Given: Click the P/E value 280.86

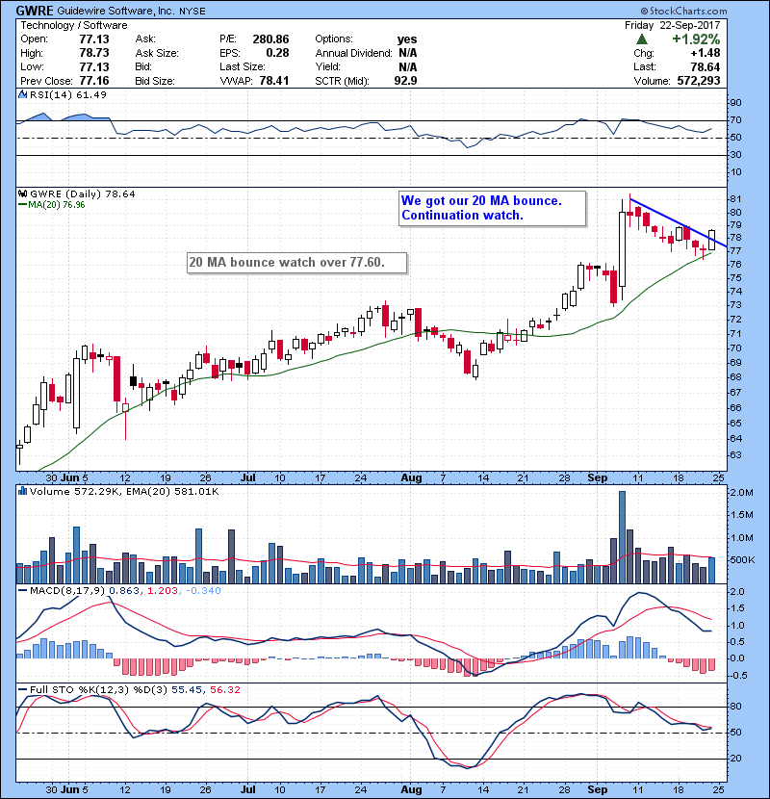Looking at the screenshot, I should tap(270, 39).
